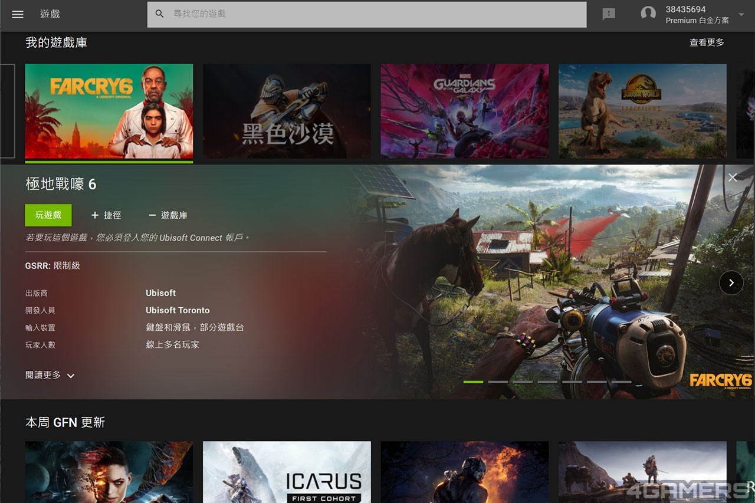Click the 我的遊戲庫 section heading

pyautogui.click(x=56, y=42)
